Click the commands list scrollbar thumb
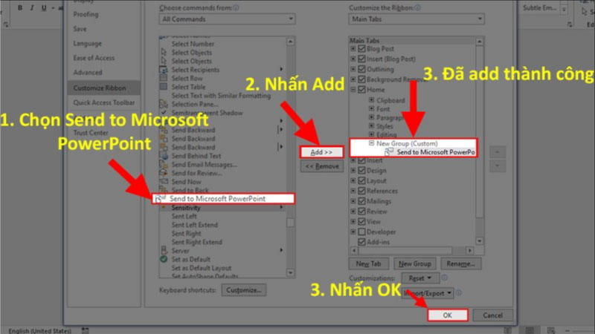The image size is (595, 334). 290,222
